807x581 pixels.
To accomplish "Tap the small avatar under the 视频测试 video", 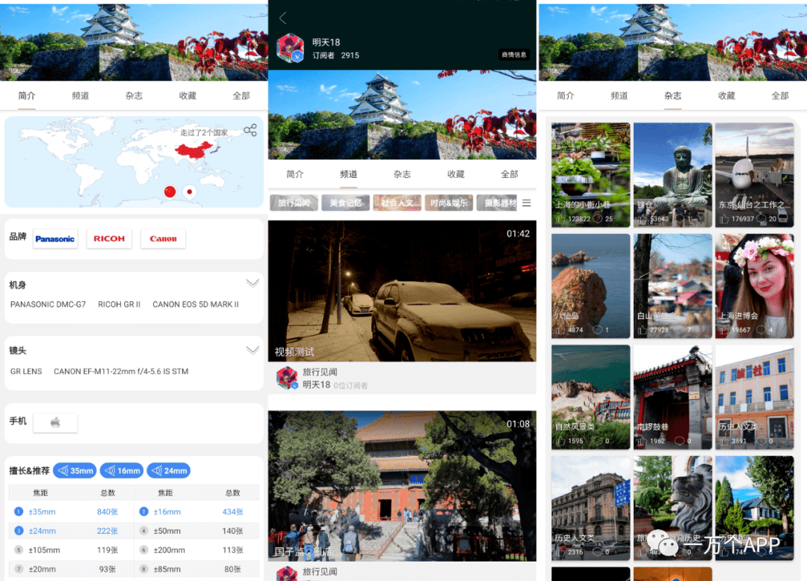I will 287,378.
